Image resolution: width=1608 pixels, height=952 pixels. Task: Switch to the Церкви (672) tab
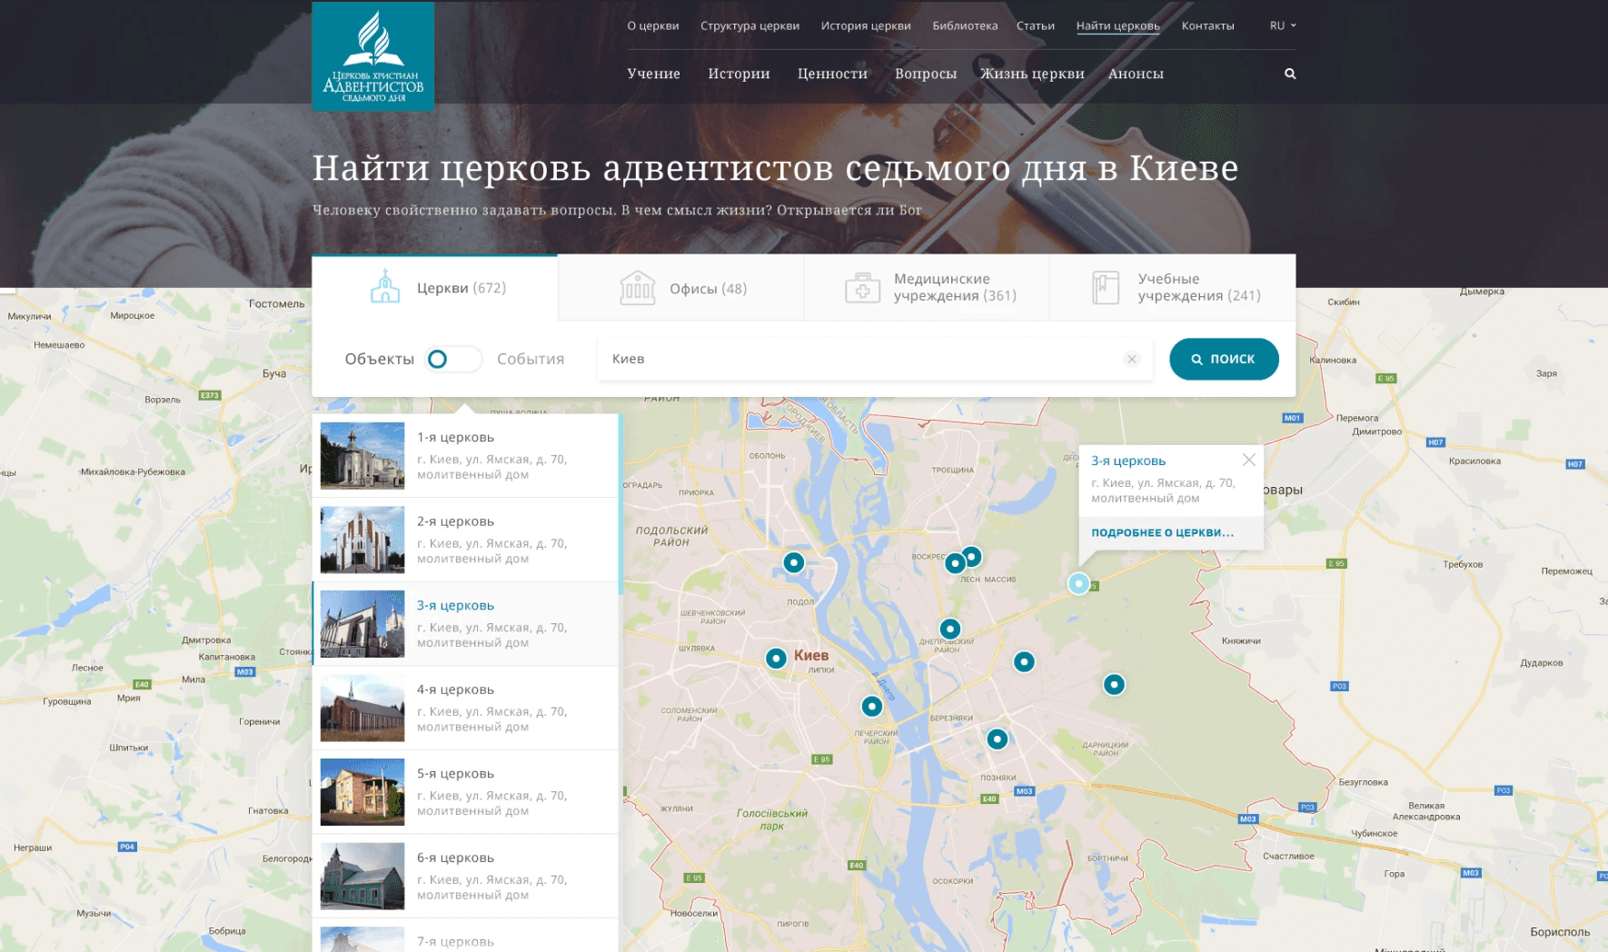point(434,288)
